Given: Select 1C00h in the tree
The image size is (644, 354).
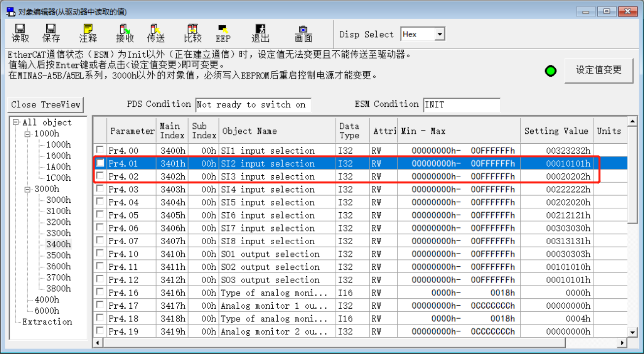Looking at the screenshot, I should 58,178.
